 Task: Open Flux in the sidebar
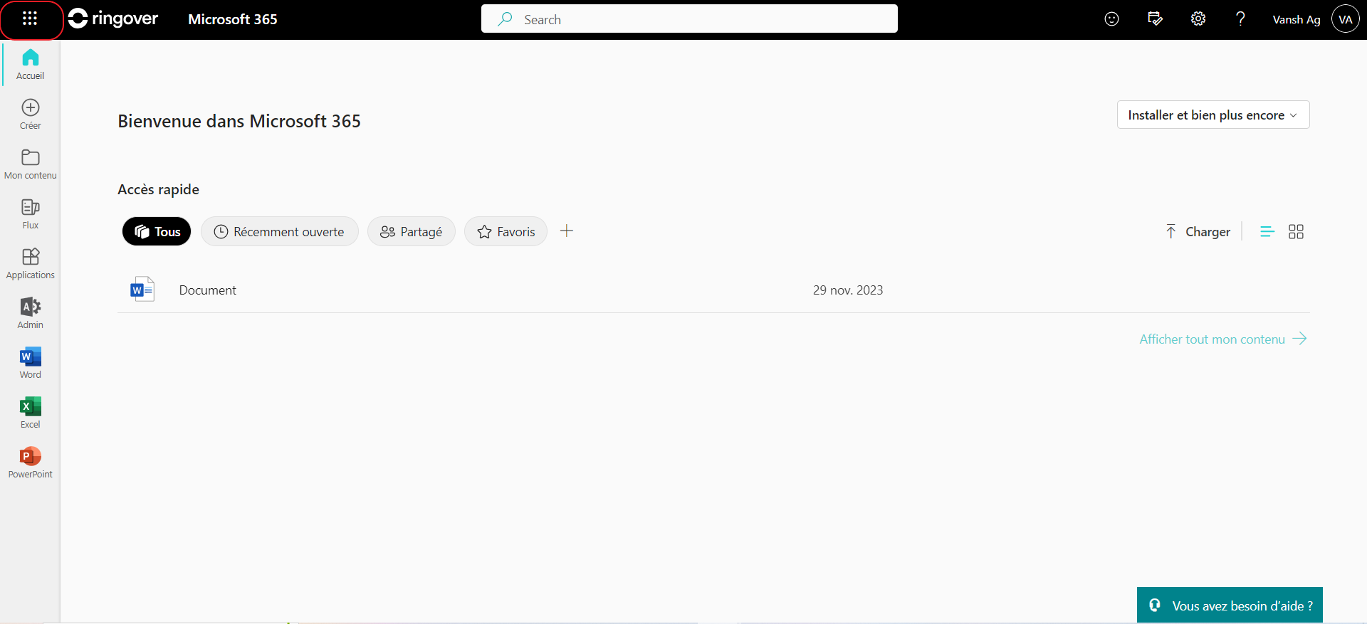click(30, 213)
